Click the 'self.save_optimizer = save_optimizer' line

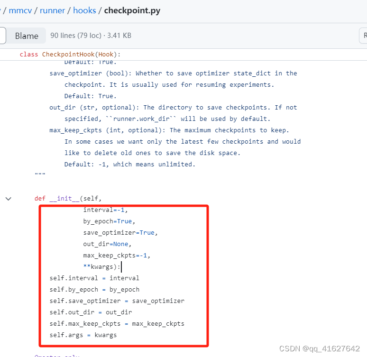(x=117, y=301)
